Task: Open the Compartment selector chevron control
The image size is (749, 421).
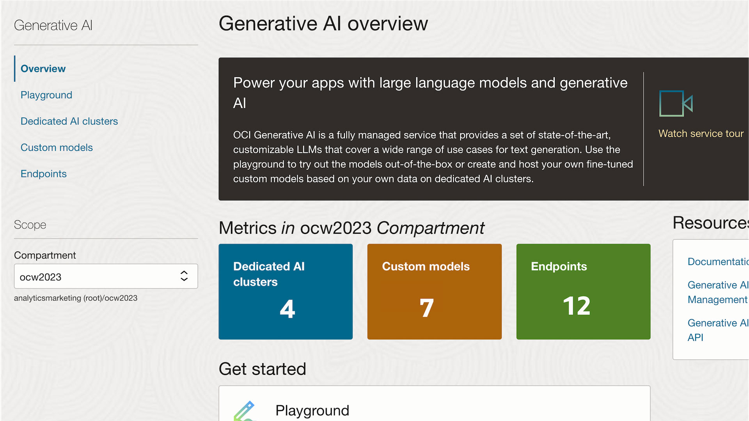Action: 183,276
